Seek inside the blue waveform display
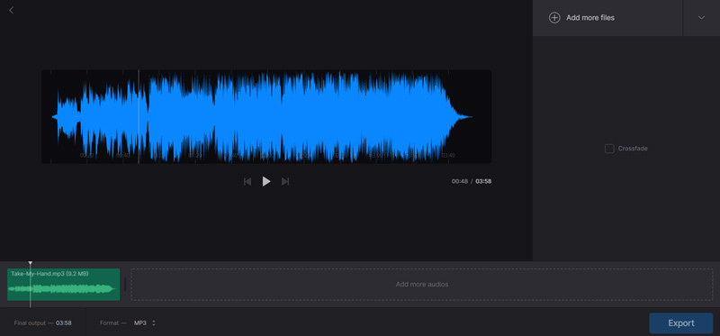Image resolution: width=720 pixels, height=336 pixels. tap(266, 116)
